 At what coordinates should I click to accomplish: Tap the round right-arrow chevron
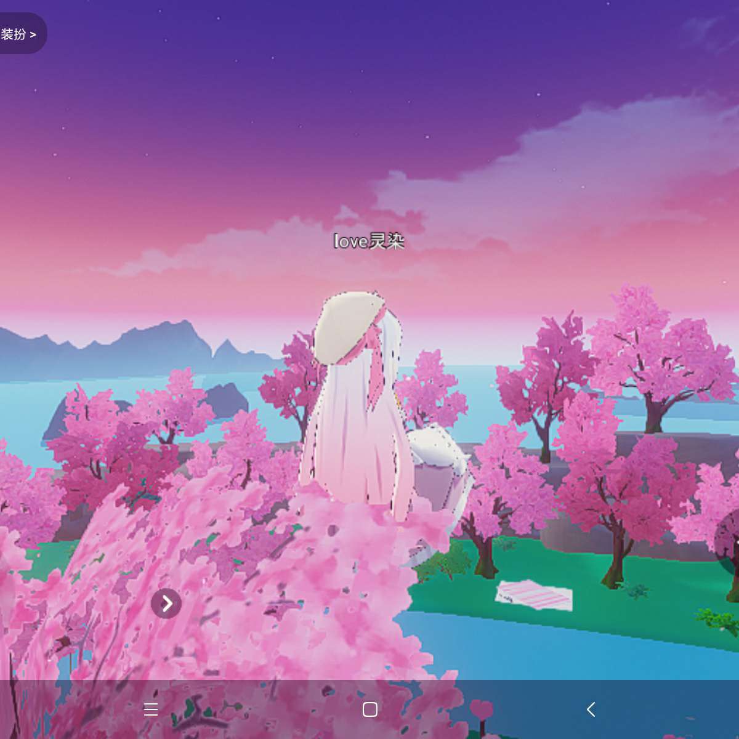pyautogui.click(x=166, y=604)
